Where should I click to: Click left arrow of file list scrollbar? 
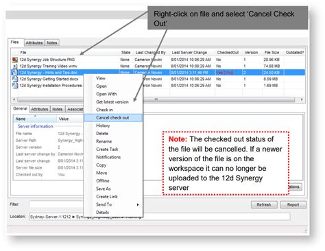pos(14,99)
